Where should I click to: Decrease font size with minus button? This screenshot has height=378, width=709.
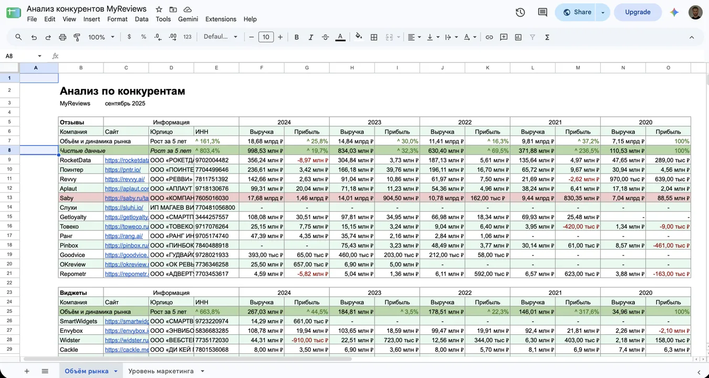[x=252, y=37]
